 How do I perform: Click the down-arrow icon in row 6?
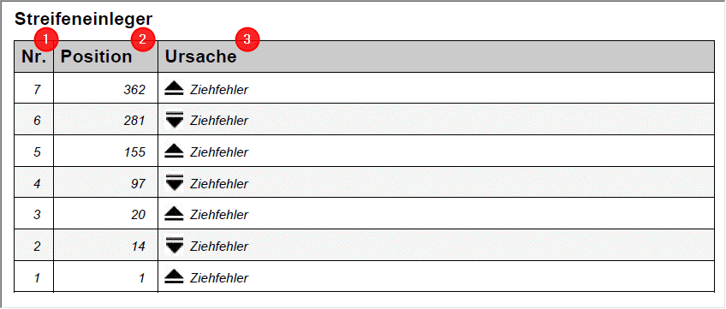(174, 120)
